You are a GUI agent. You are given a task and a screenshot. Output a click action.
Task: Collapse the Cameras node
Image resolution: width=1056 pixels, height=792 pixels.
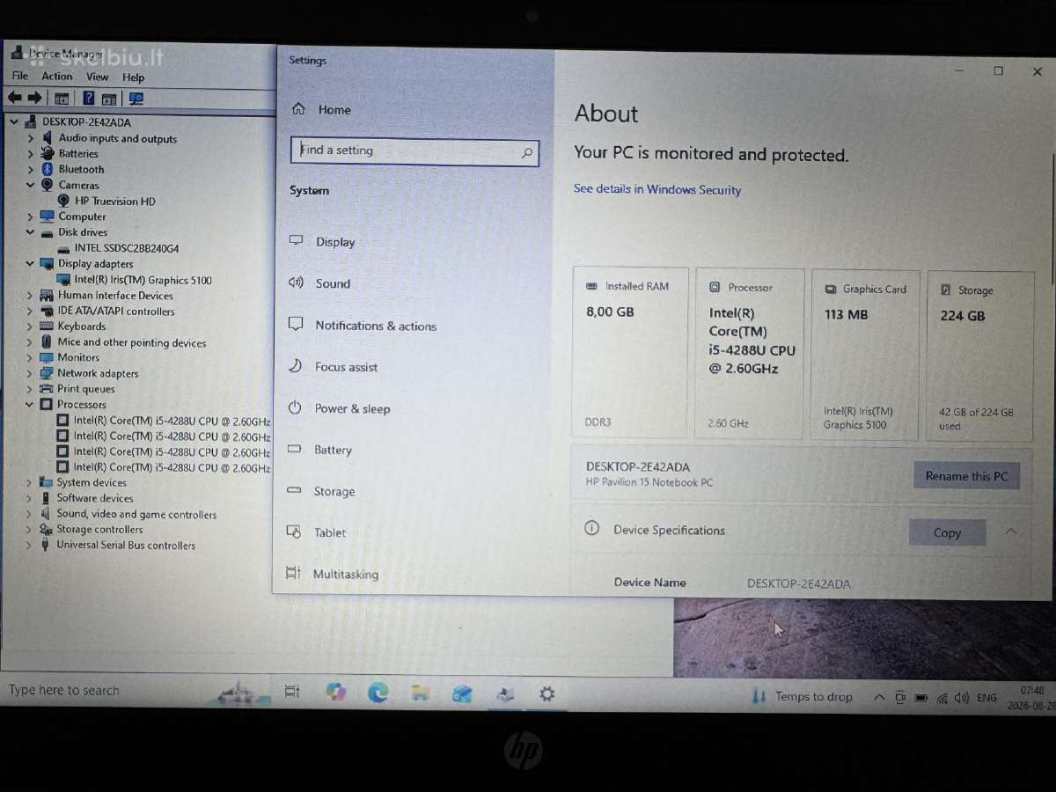tap(30, 185)
